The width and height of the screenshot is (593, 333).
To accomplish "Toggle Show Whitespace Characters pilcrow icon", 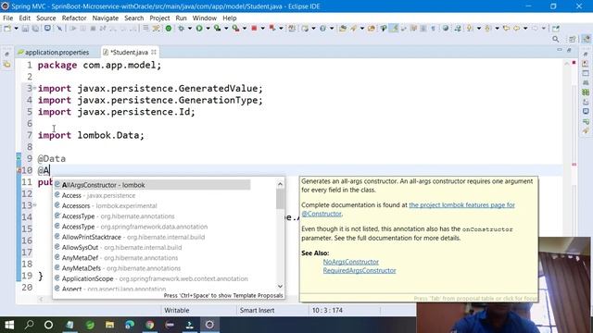I will [x=434, y=29].
